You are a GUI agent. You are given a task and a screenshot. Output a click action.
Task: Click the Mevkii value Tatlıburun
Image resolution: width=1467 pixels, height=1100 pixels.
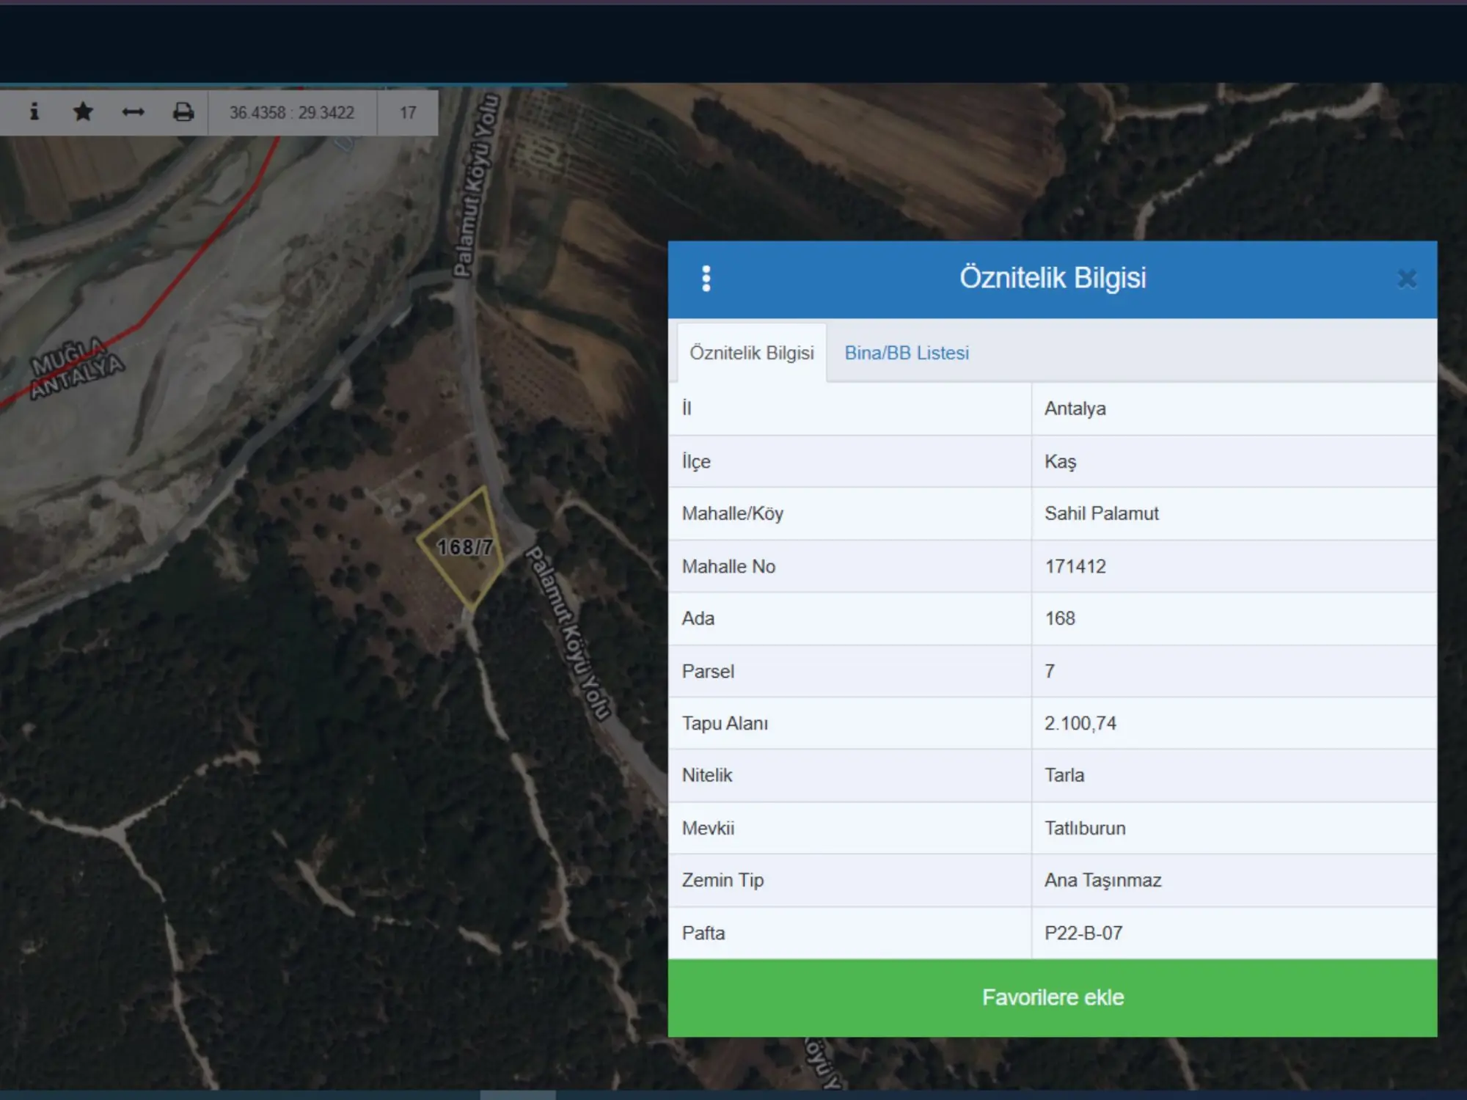[x=1085, y=828]
